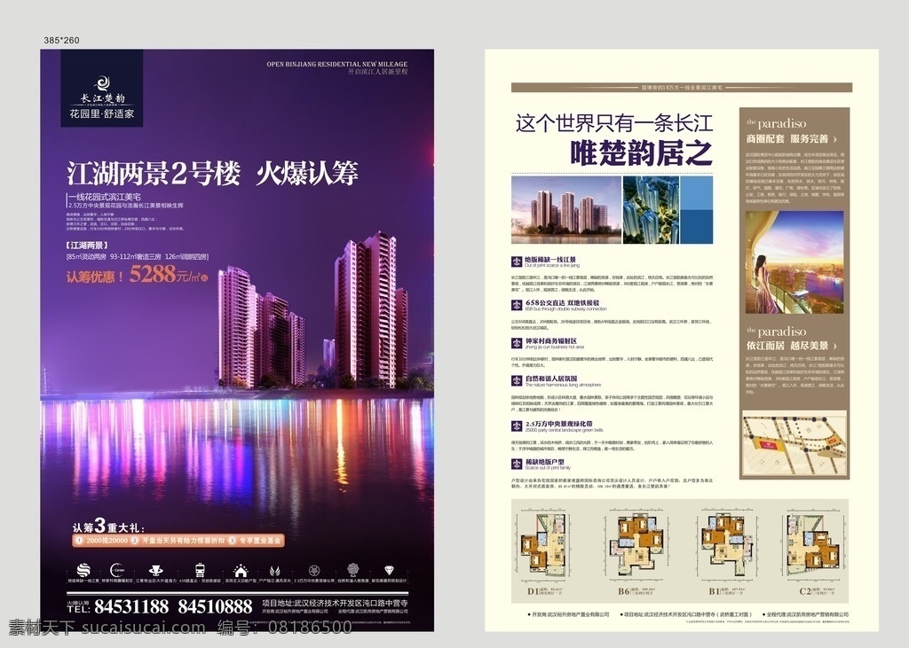Click the phone number 84510888
Image resolution: width=909 pixels, height=648 pixels.
215,606
